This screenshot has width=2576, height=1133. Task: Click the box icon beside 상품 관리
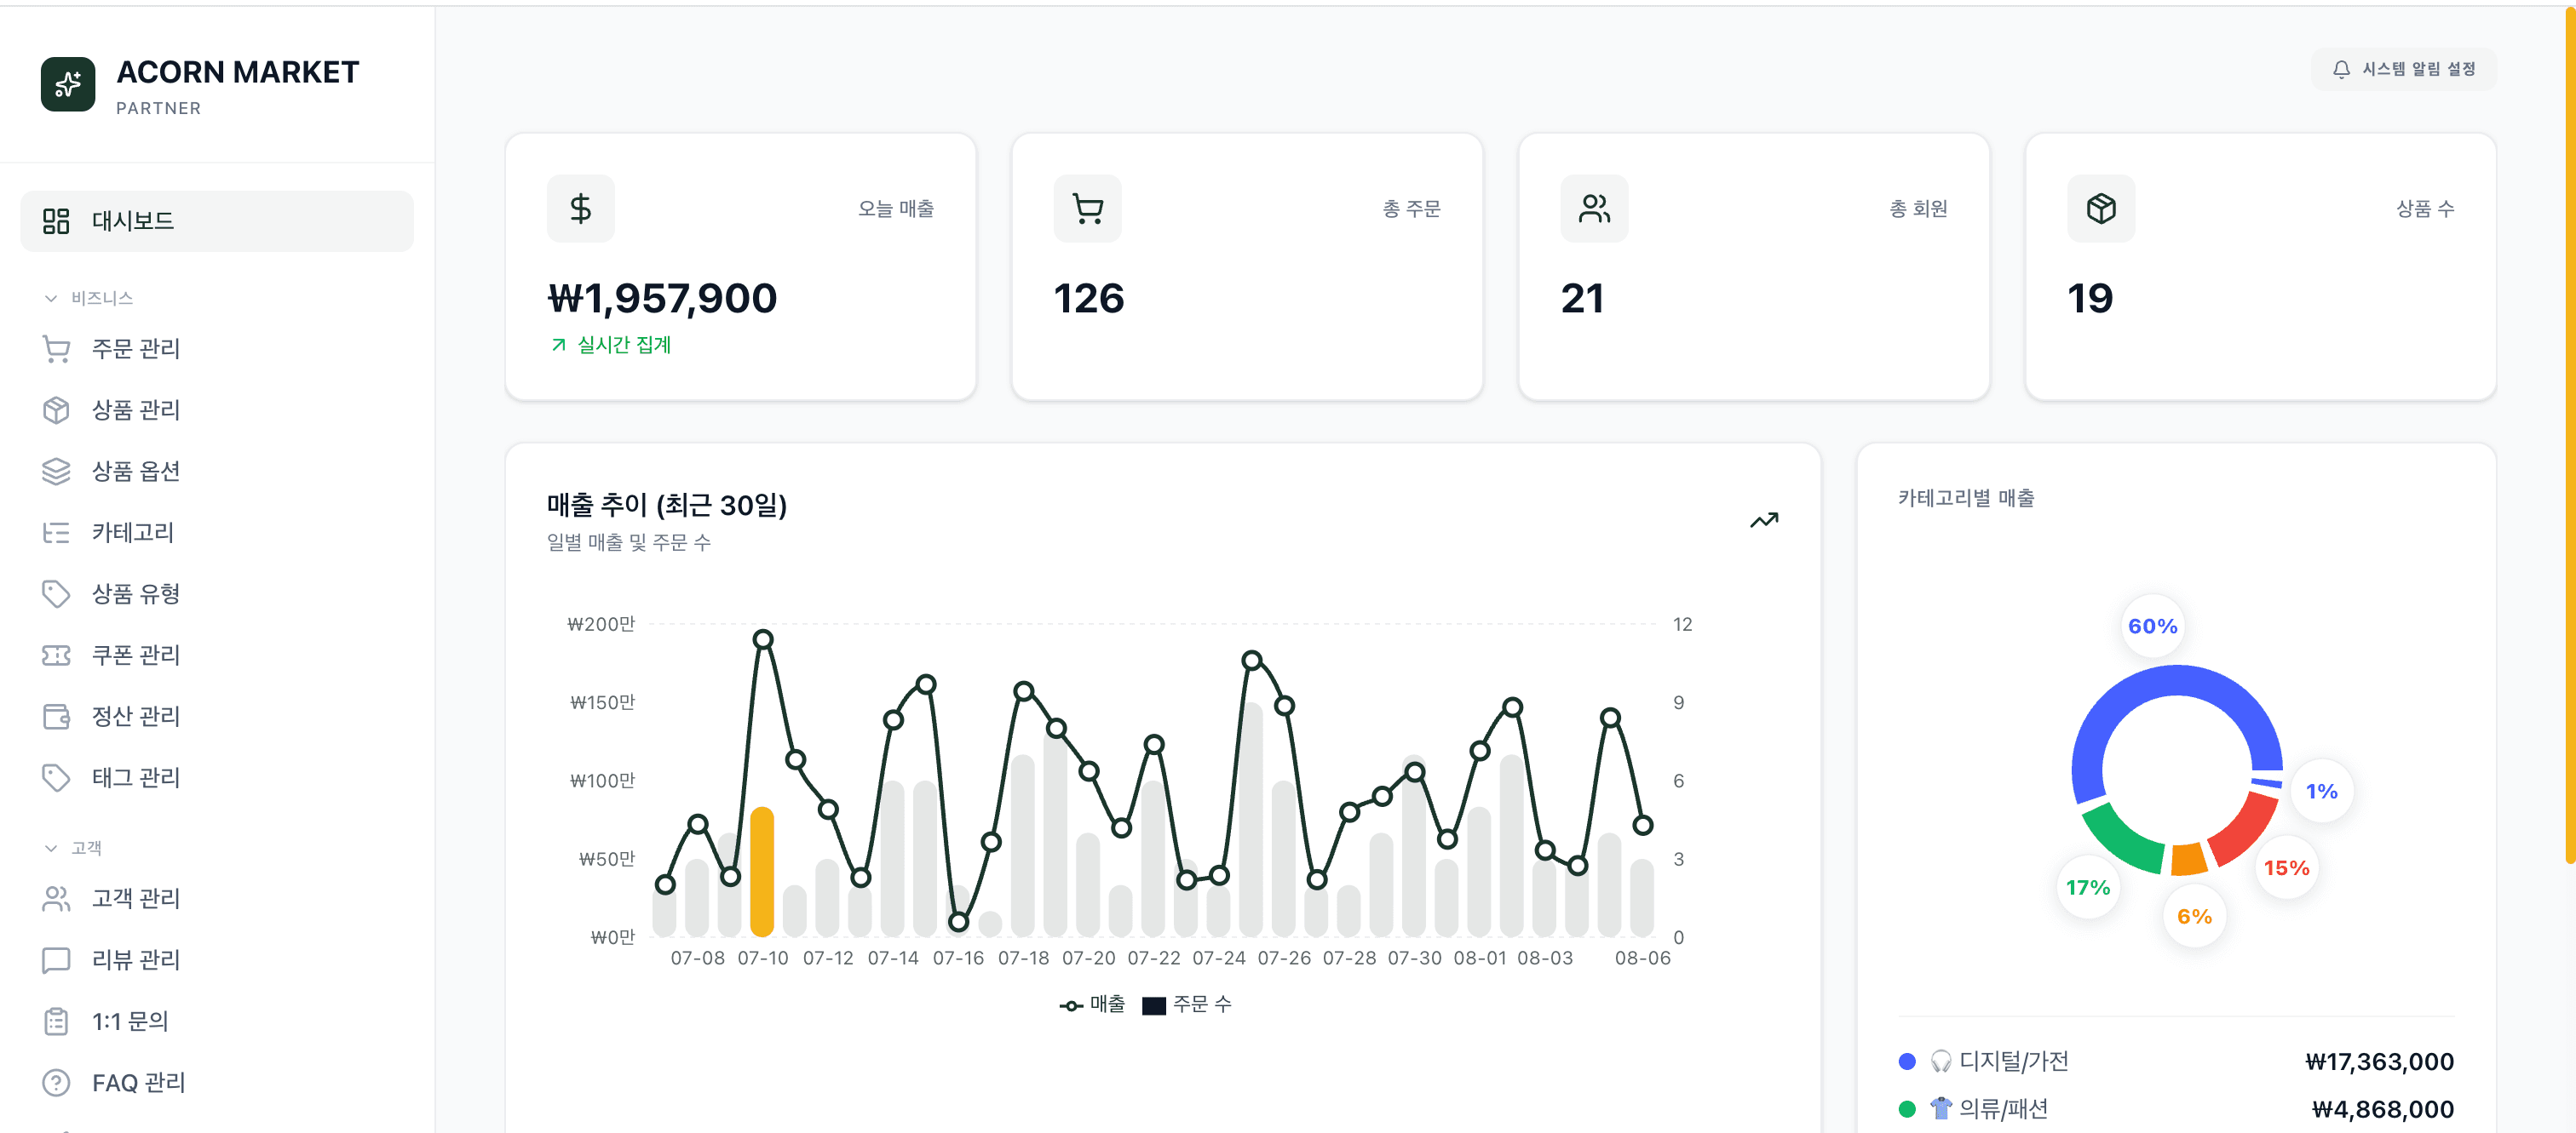click(x=56, y=409)
